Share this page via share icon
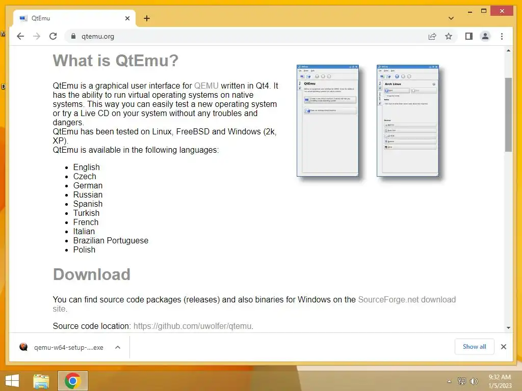 432,36
